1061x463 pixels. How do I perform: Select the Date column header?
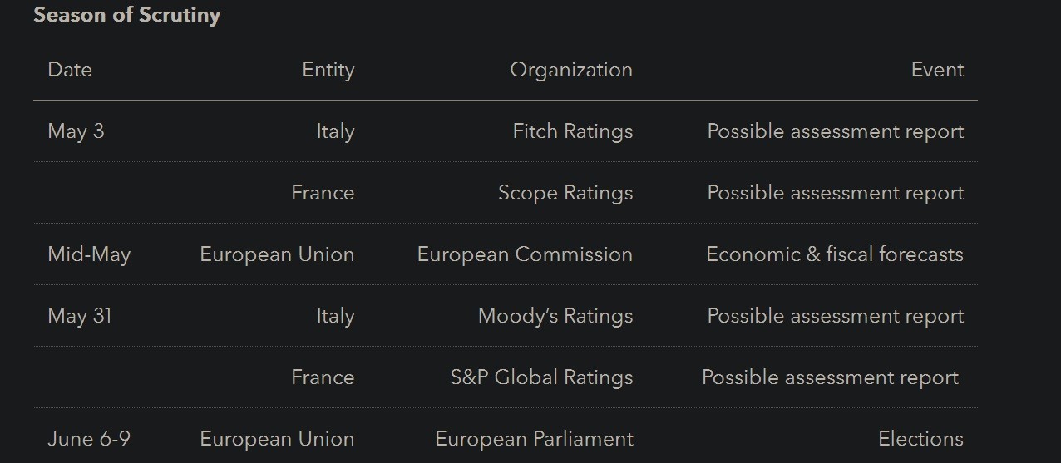coord(70,70)
